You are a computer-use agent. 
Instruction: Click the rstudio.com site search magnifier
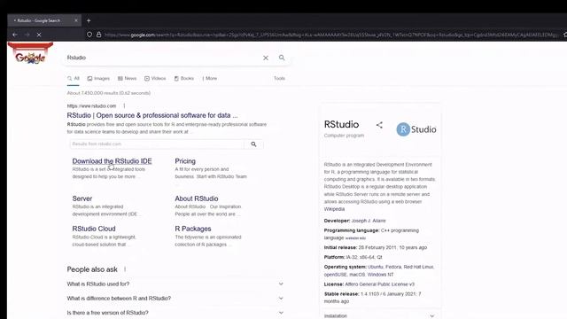(x=254, y=144)
